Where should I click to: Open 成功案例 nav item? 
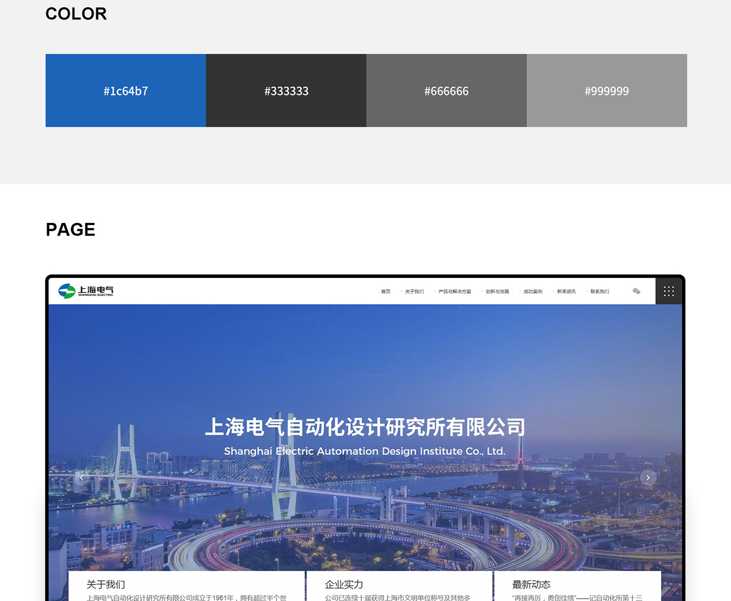(x=533, y=292)
